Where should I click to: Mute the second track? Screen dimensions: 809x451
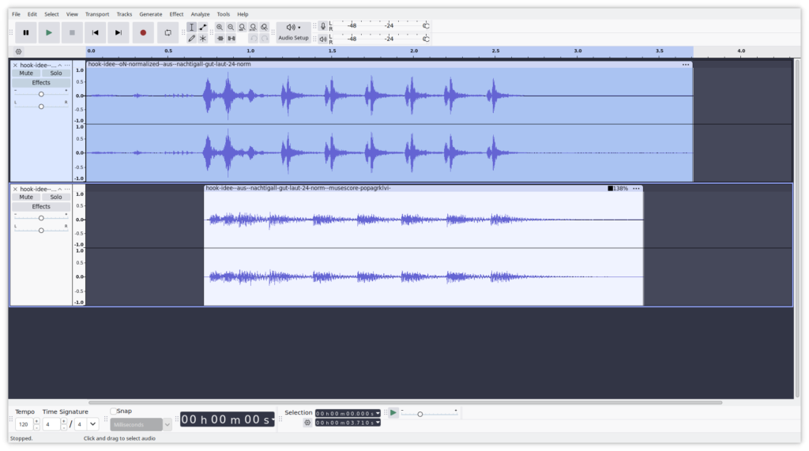26,197
